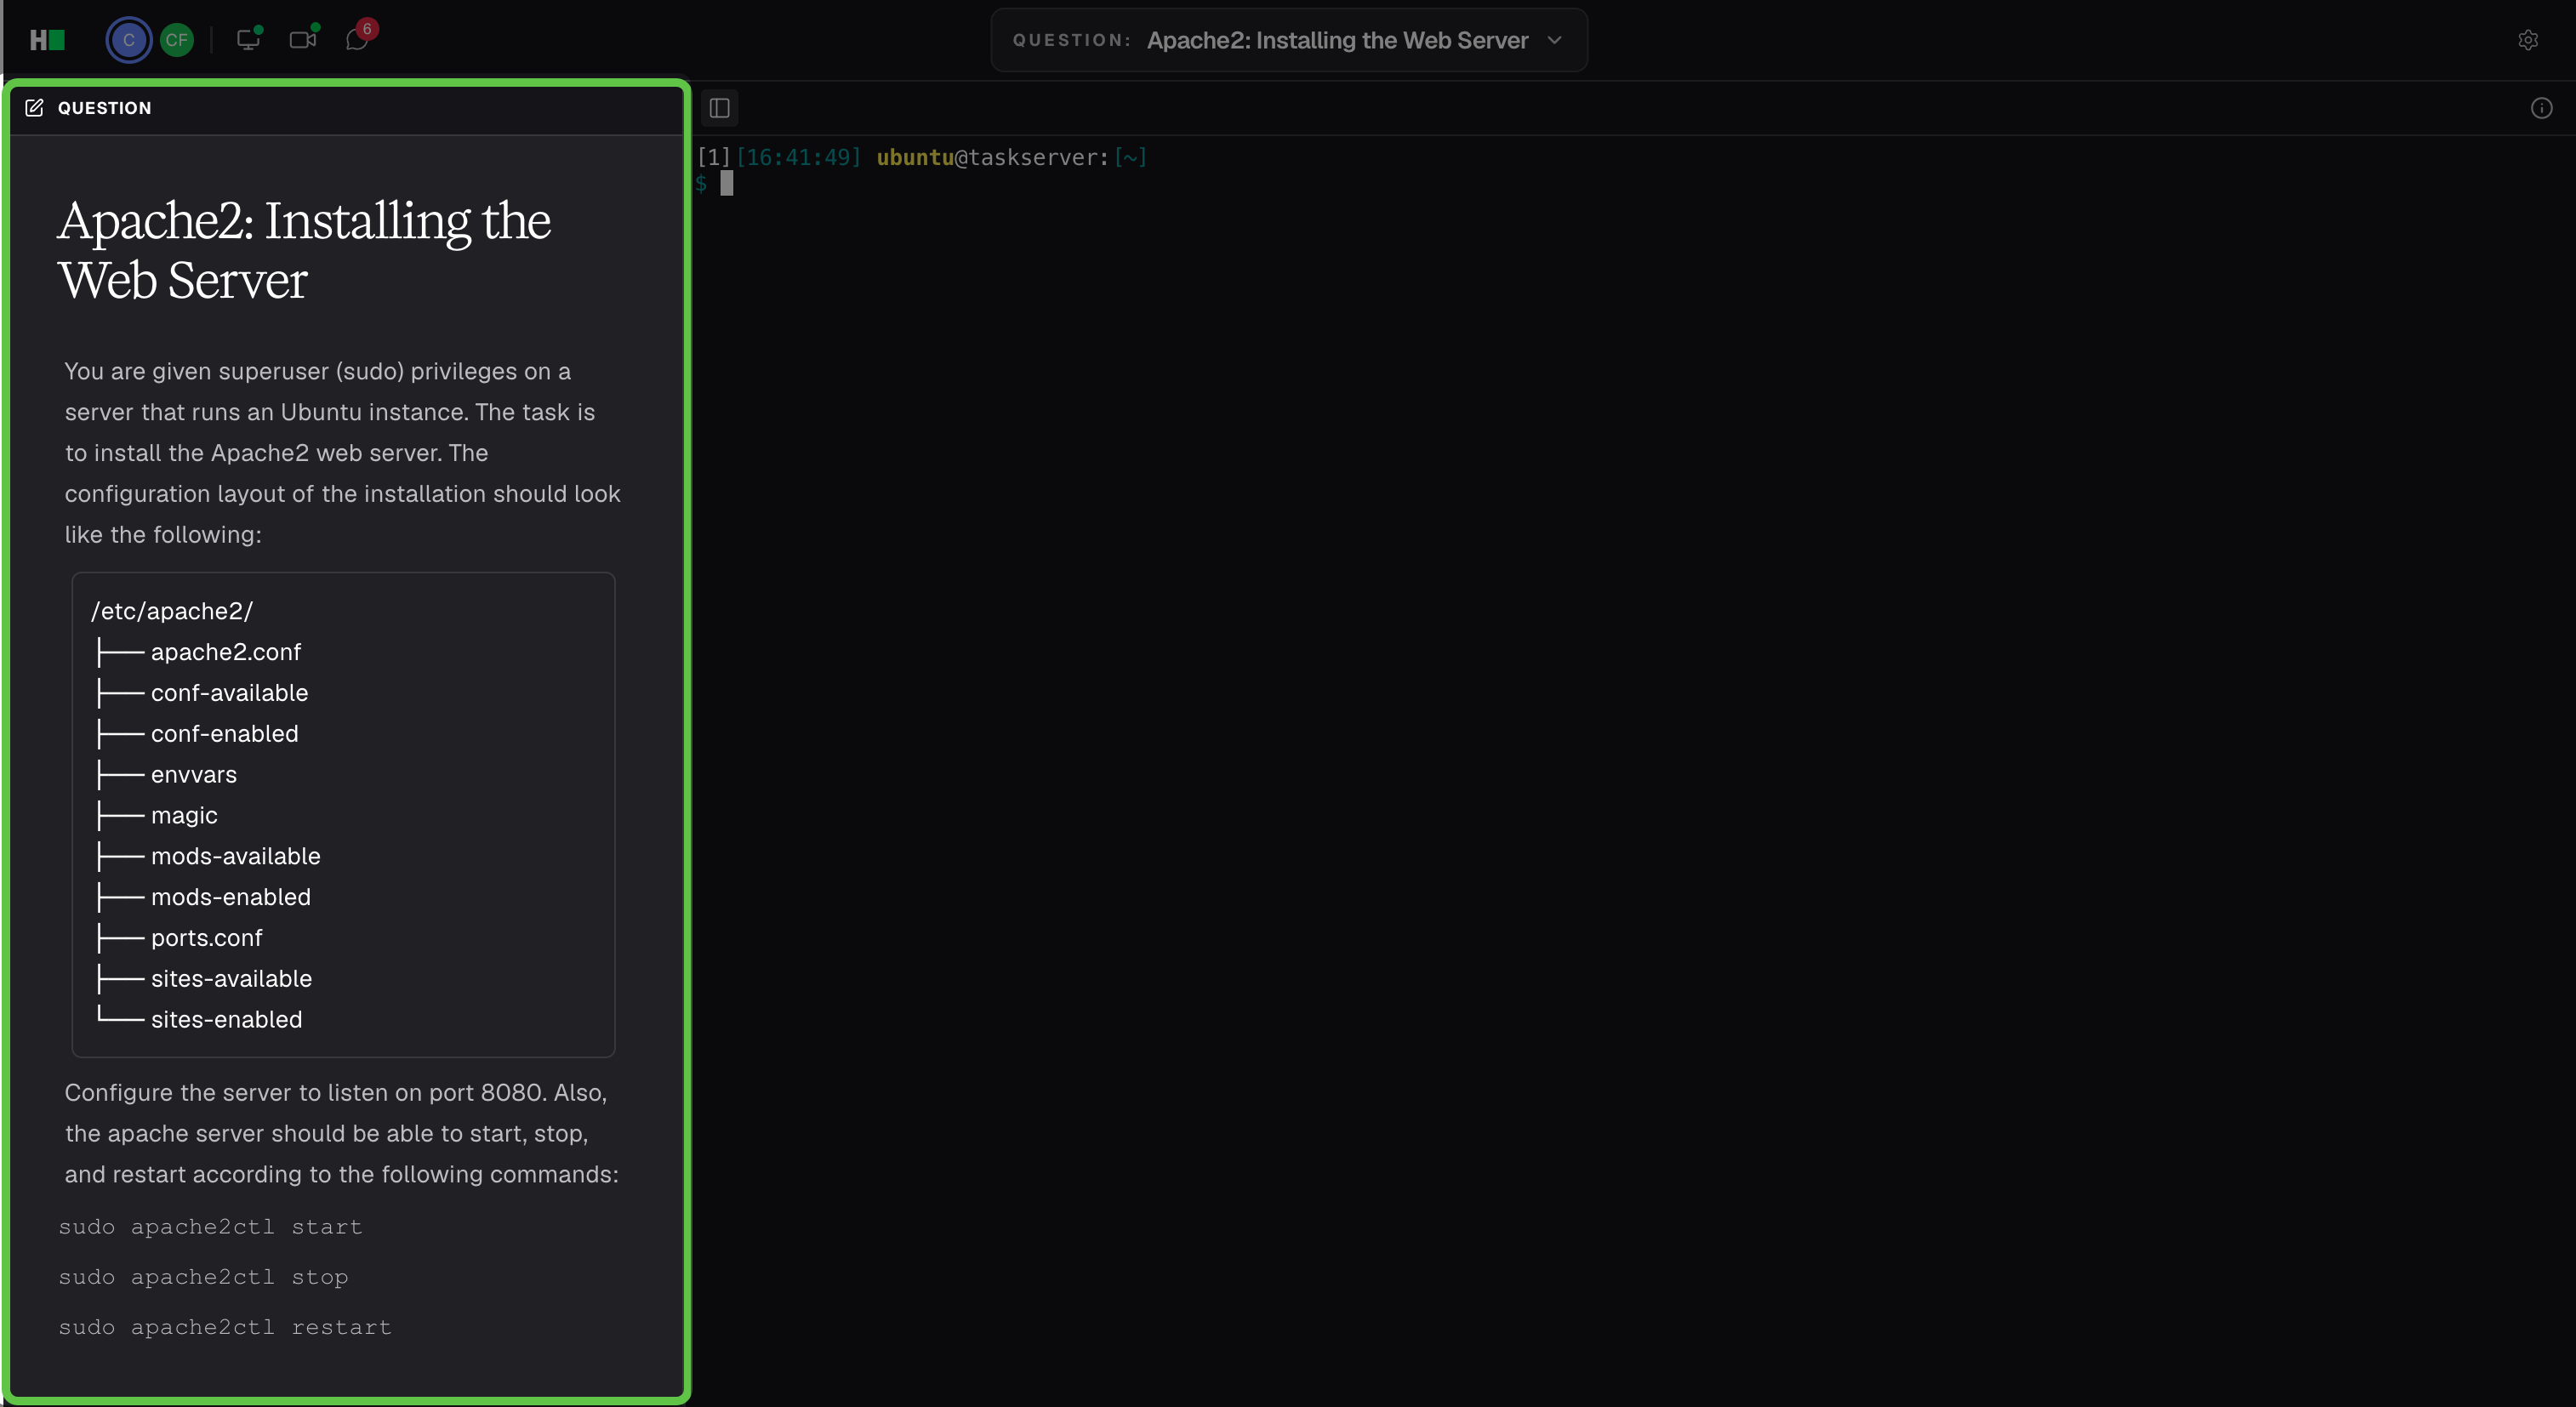The height and width of the screenshot is (1407, 2576).
Task: Click the '/etc/apache2/' root path
Action: coord(172,611)
